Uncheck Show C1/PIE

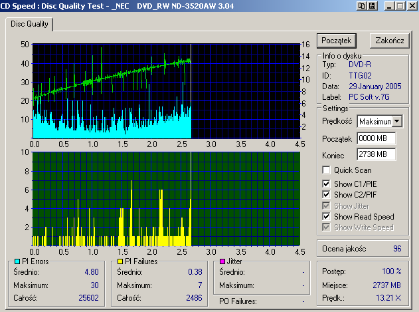point(326,184)
